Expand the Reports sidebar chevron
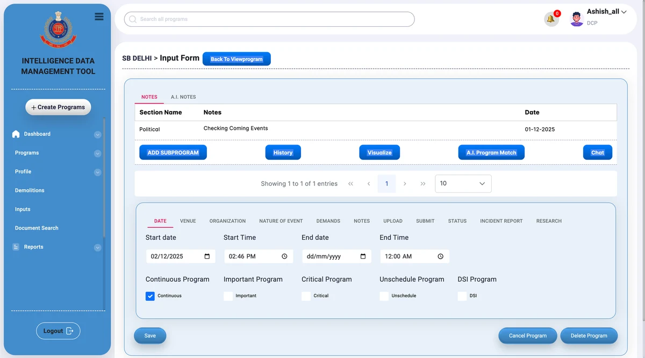Screen dimensions: 645x358 (x=97, y=247)
